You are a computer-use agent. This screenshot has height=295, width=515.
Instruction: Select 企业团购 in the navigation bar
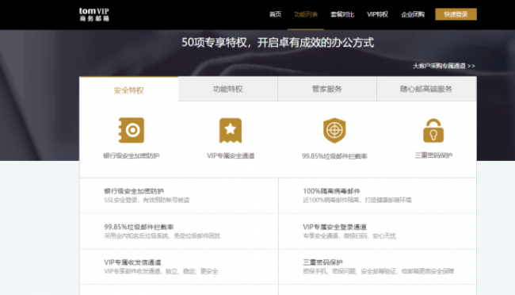coord(413,14)
